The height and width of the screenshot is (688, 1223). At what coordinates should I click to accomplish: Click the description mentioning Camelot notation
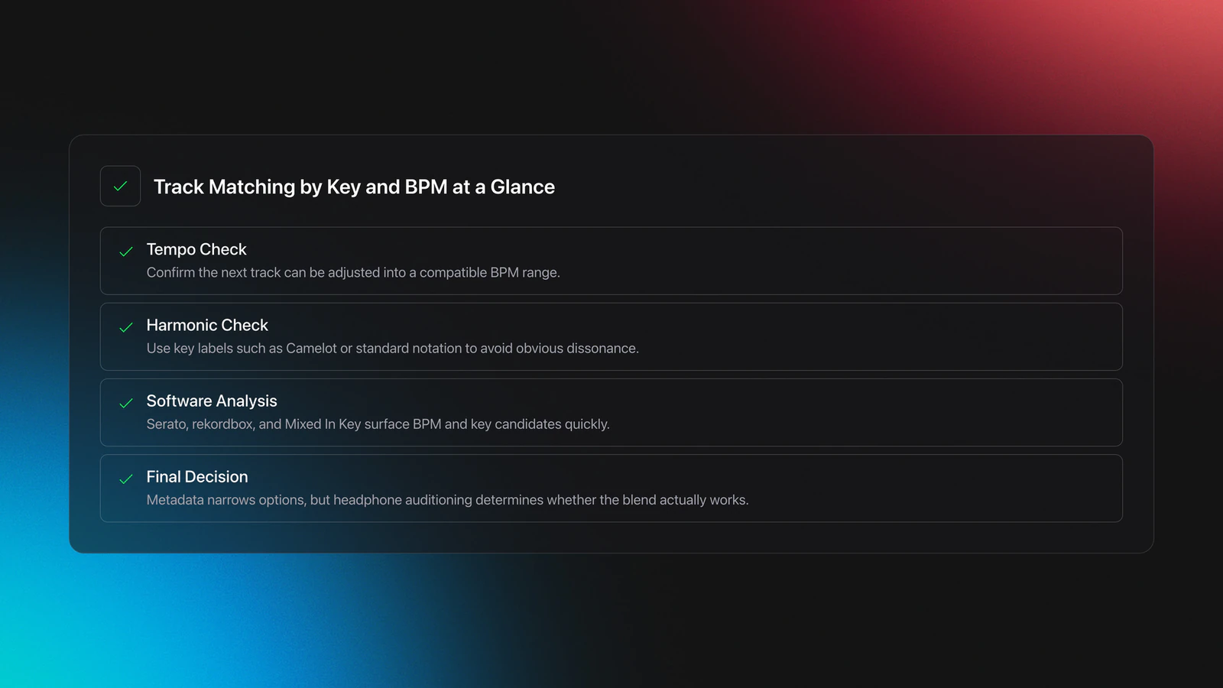tap(392, 348)
